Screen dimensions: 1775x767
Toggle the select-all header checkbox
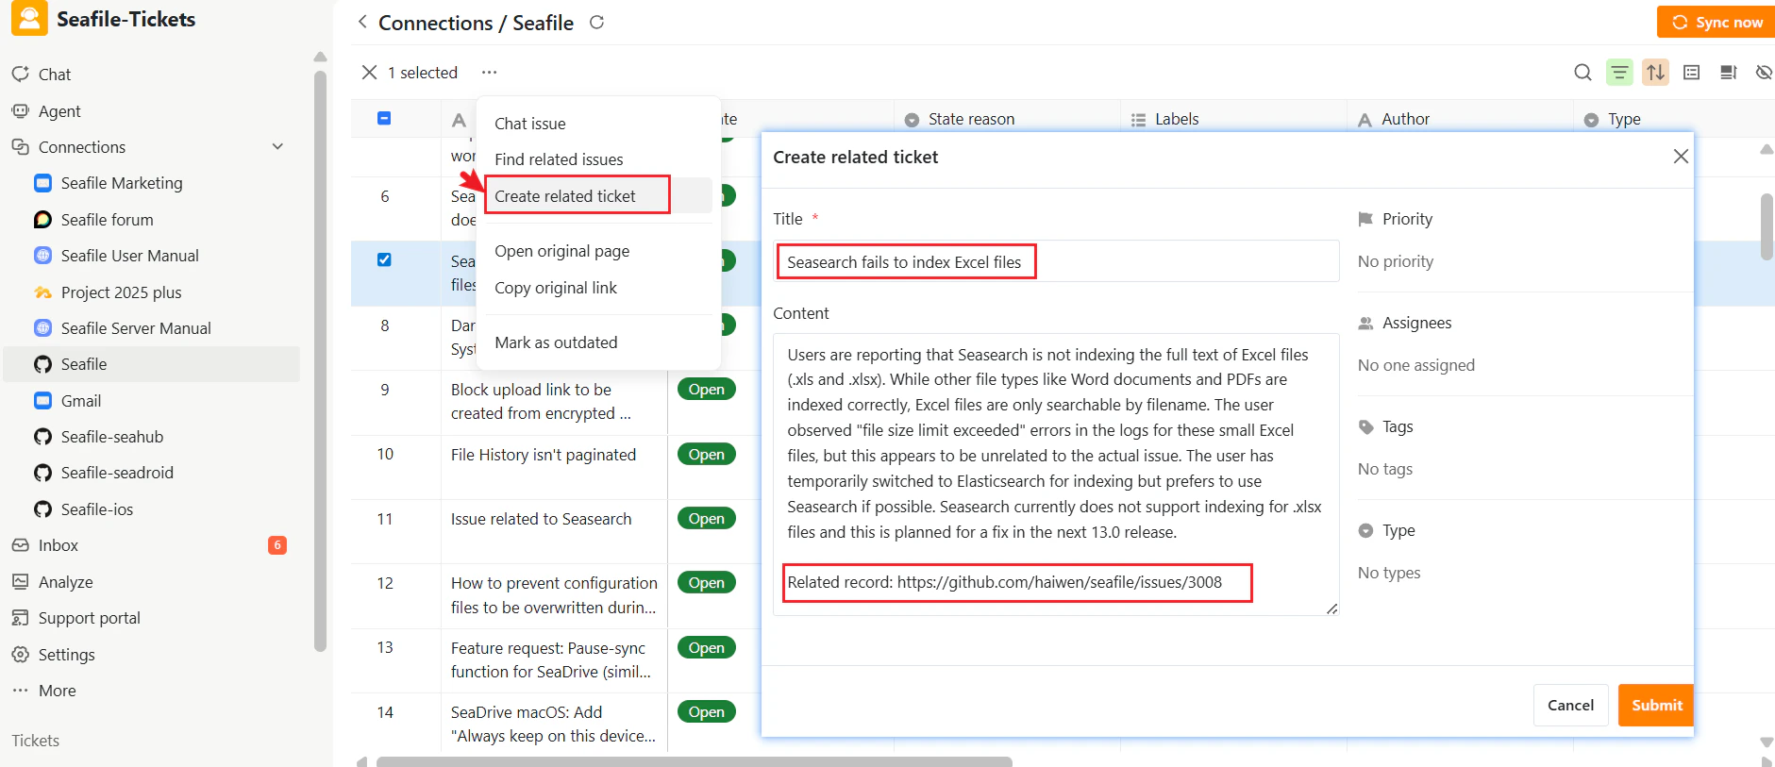[384, 119]
